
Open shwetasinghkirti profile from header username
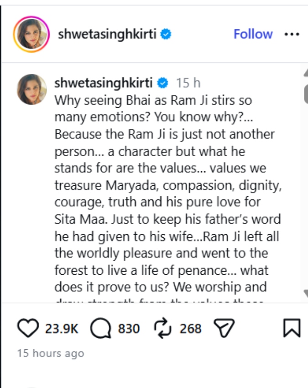click(x=108, y=34)
